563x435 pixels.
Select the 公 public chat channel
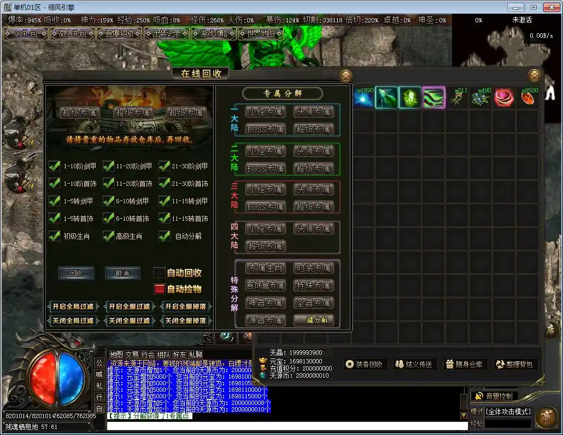point(99,363)
